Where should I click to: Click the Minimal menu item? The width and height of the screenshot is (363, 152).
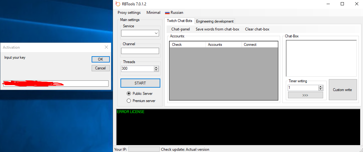(153, 13)
